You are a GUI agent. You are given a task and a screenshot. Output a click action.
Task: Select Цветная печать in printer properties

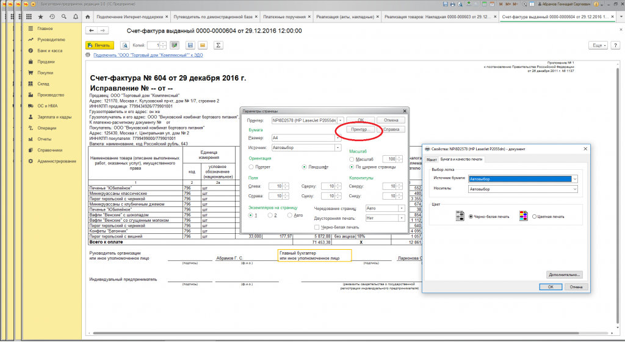(x=534, y=216)
